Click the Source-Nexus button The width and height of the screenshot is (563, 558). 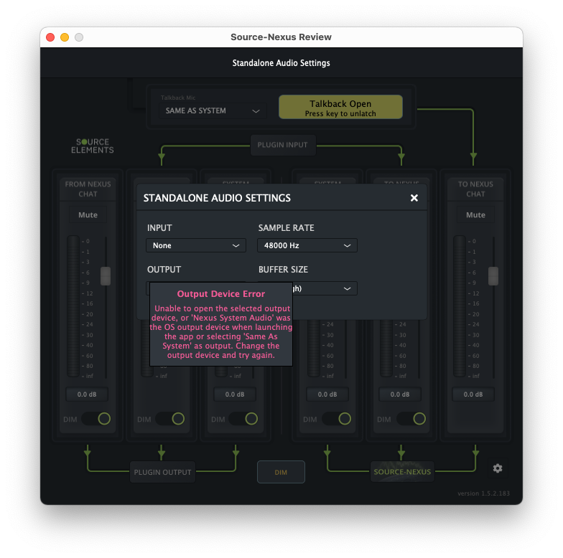[x=402, y=472]
